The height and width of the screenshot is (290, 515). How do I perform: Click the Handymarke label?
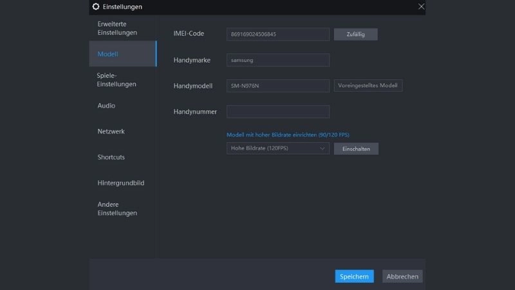[x=192, y=60]
